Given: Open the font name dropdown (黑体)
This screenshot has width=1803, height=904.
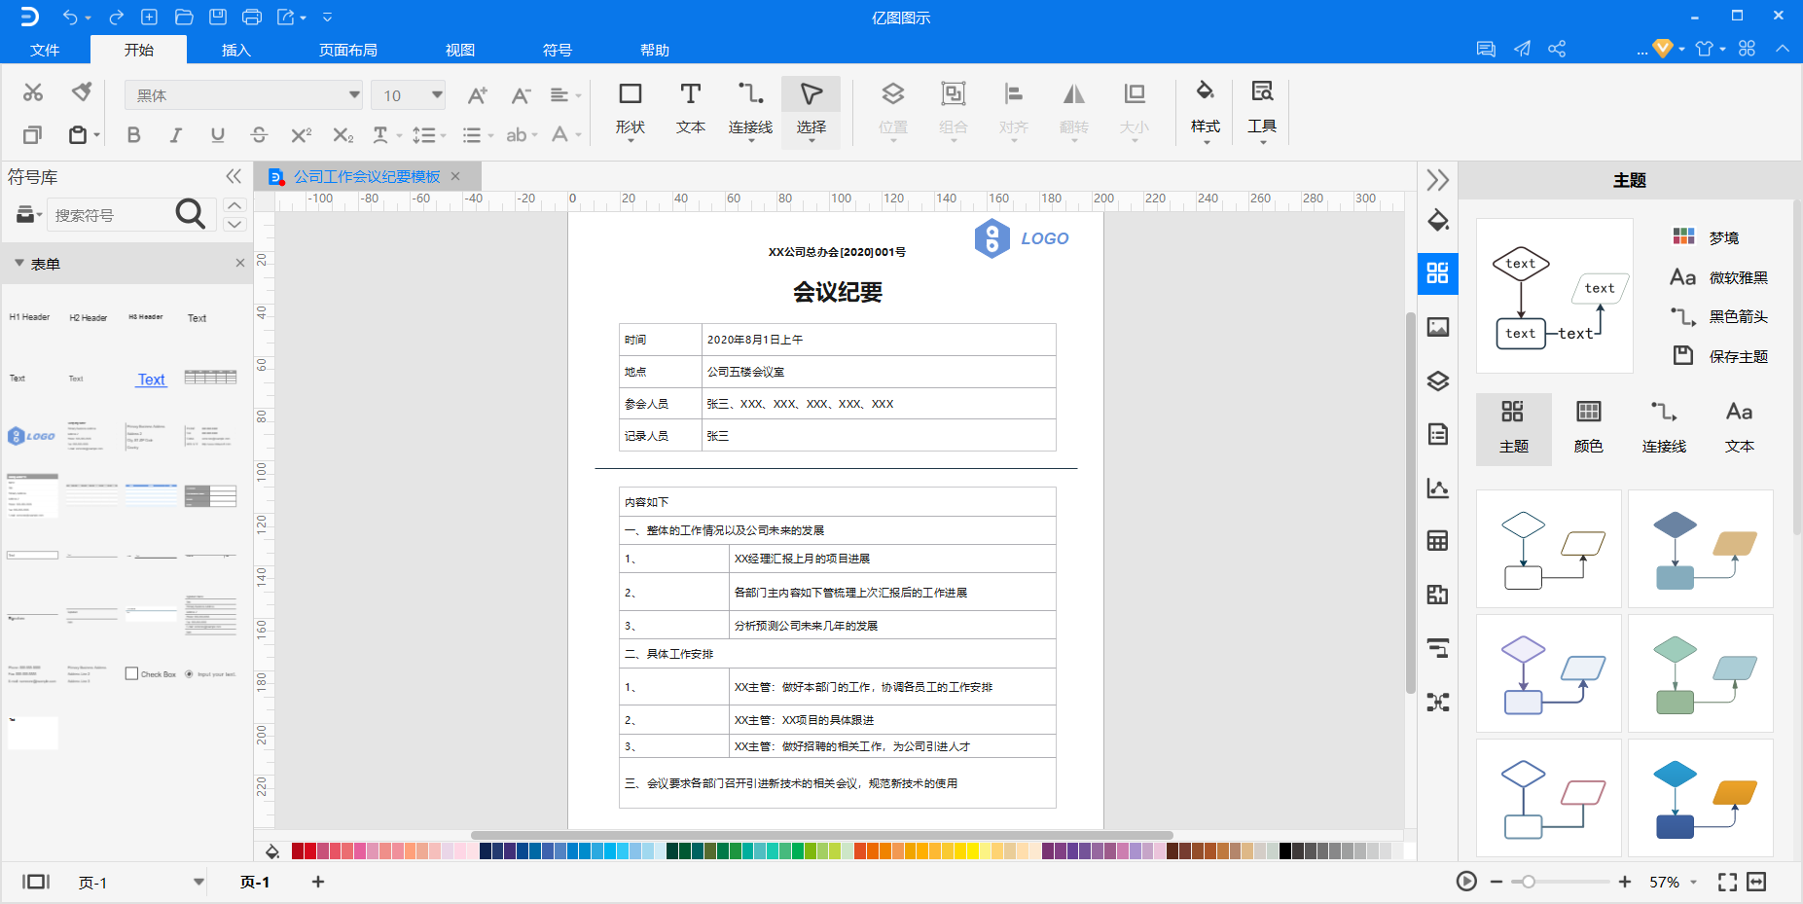Looking at the screenshot, I should 354,94.
